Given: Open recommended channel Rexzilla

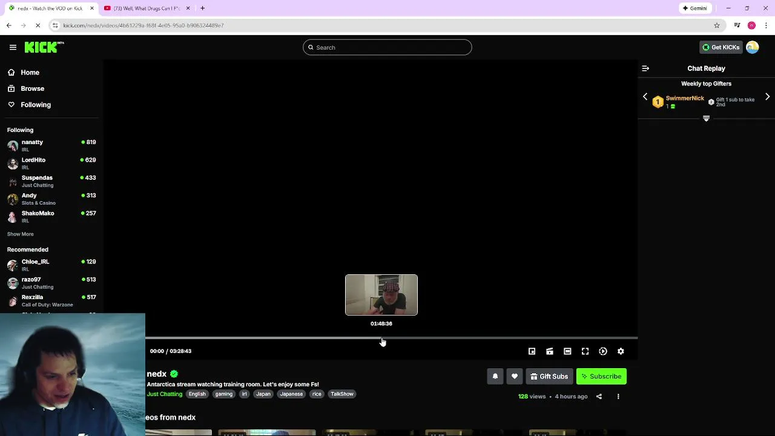Looking at the screenshot, I should point(51,300).
